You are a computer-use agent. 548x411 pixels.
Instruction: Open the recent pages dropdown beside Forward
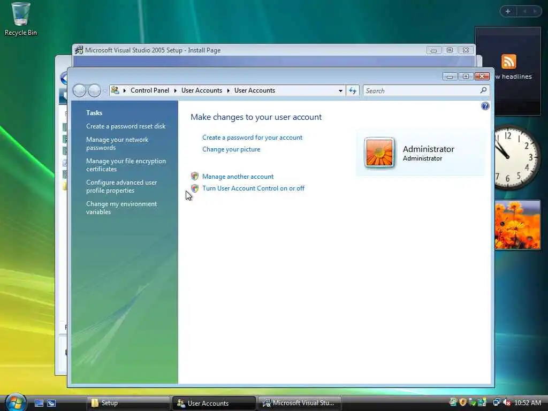(x=104, y=91)
